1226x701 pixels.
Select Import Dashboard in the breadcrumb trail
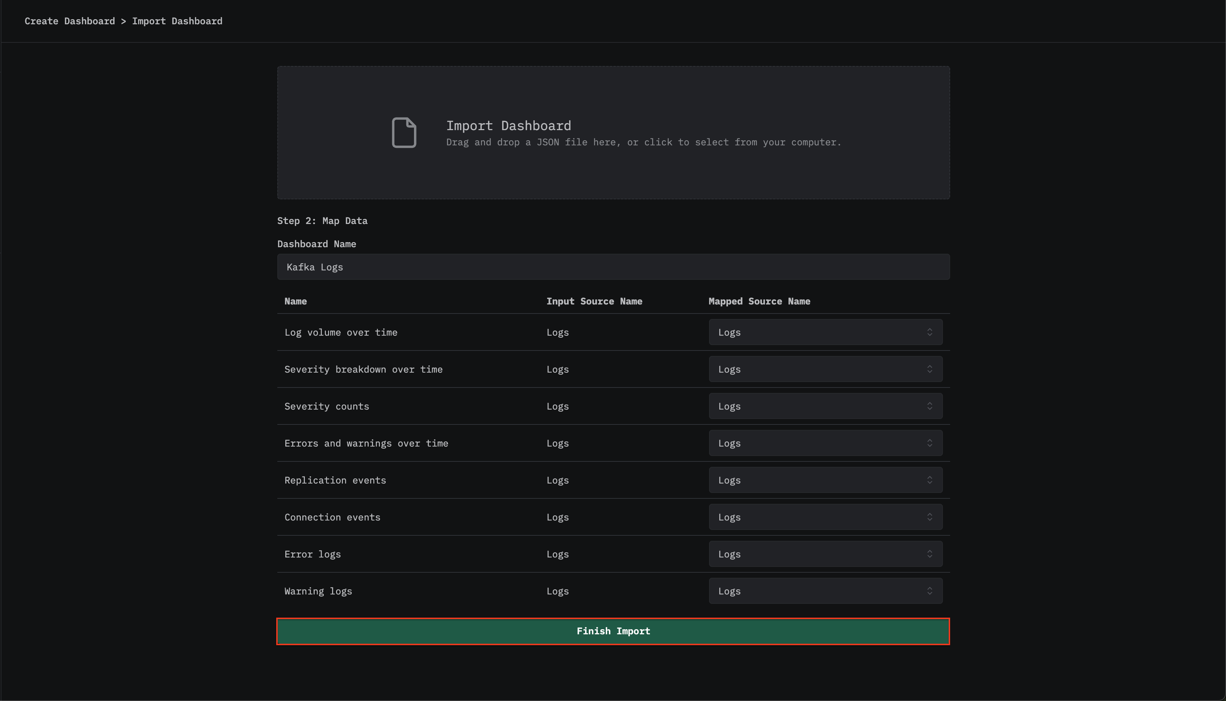point(177,21)
